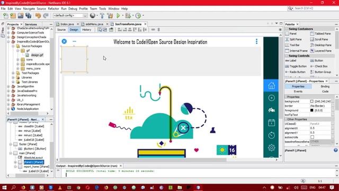Screen dimensions: 339x191
Task: Select design.gif file in Projects tree
Action: [x=37, y=55]
